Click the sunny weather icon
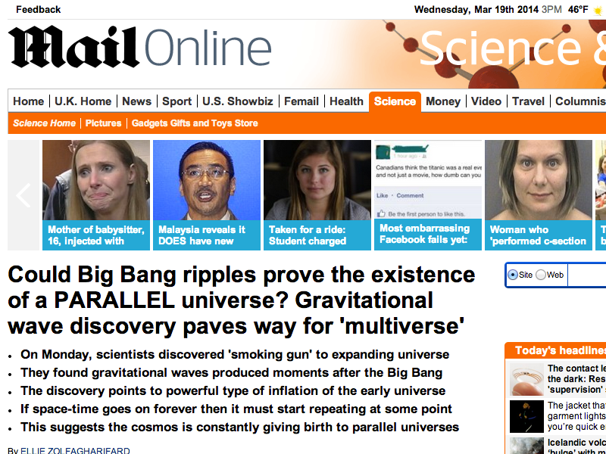The width and height of the screenshot is (606, 454). [x=598, y=11]
